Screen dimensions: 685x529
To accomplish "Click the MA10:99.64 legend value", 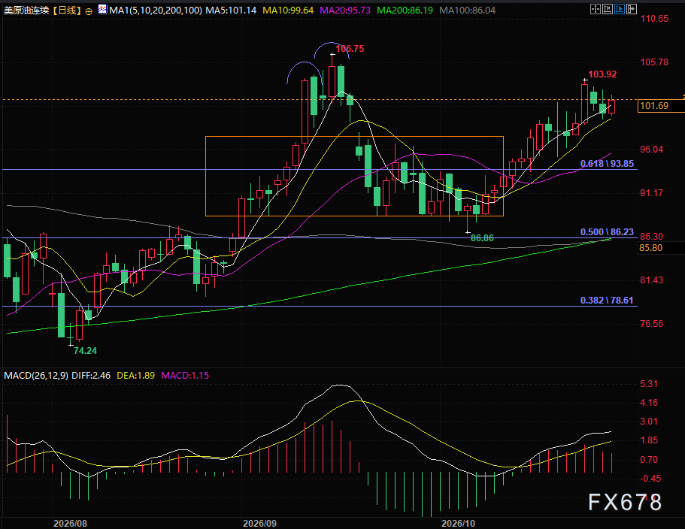I will 288,10.
